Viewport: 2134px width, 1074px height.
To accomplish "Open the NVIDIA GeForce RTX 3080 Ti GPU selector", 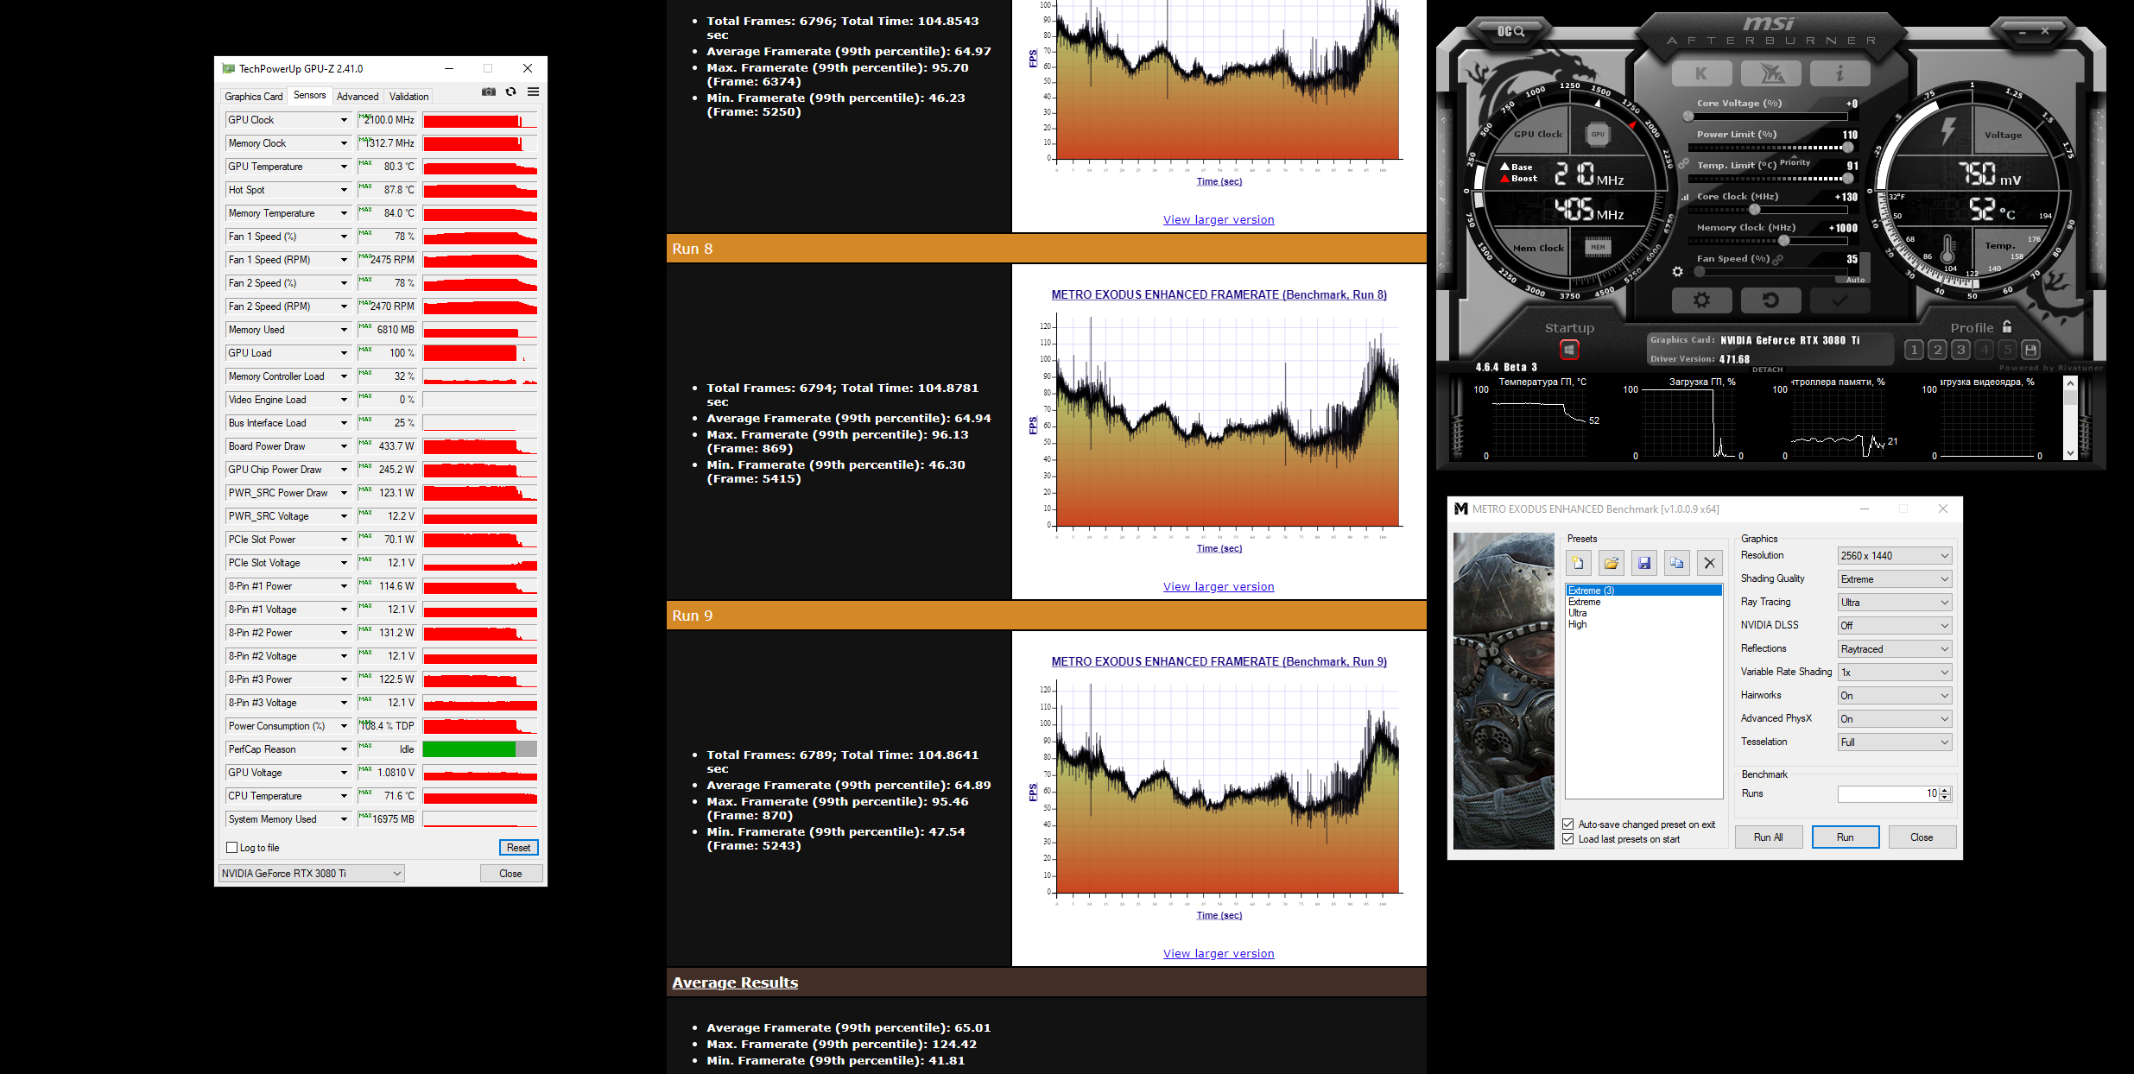I will pos(311,874).
